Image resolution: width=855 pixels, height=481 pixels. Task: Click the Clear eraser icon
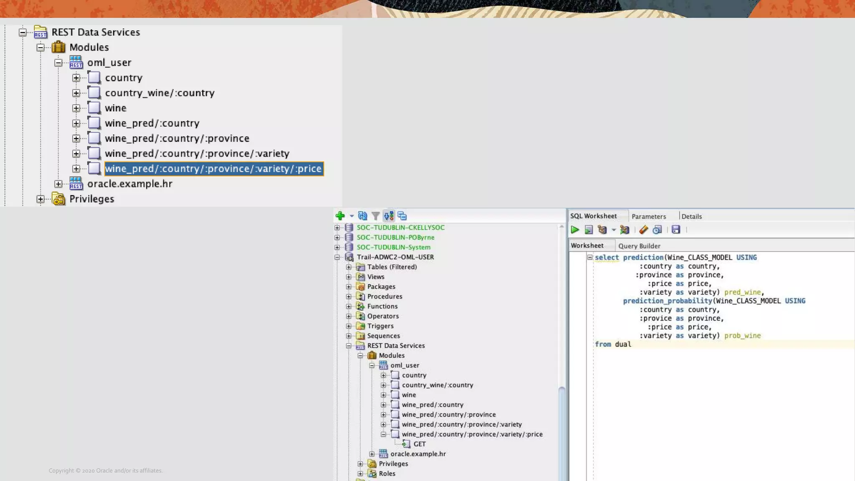coord(643,230)
